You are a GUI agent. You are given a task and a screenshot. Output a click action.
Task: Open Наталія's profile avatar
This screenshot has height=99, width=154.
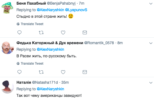pyautogui.click(x=8, y=87)
